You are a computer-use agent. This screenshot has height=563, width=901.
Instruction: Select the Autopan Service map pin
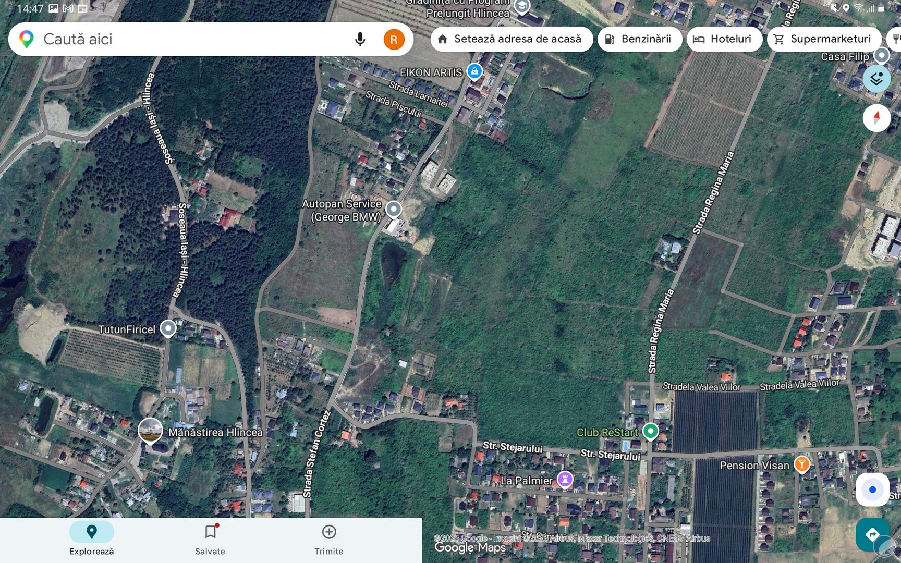point(394,210)
